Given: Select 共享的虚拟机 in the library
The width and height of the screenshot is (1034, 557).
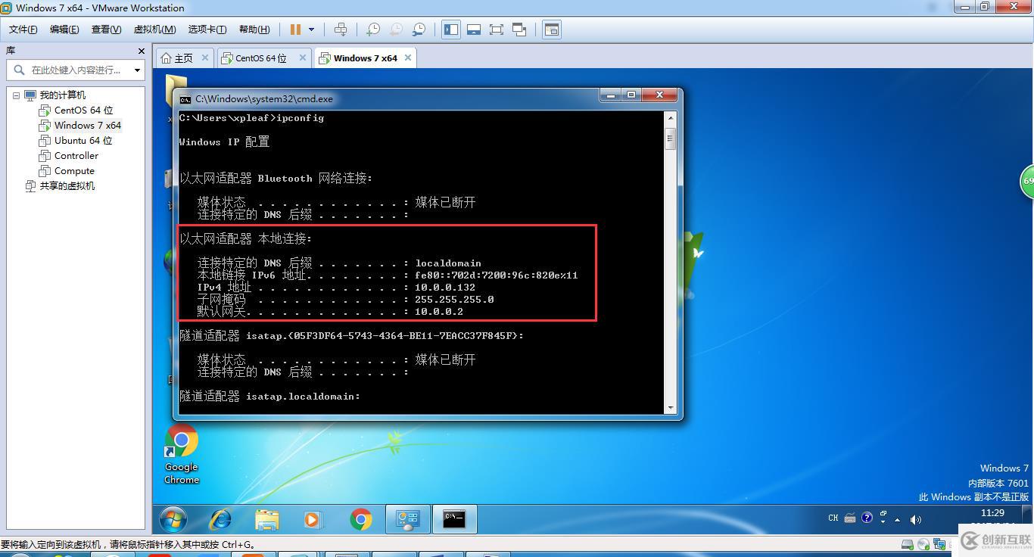Looking at the screenshot, I should pyautogui.click(x=67, y=186).
